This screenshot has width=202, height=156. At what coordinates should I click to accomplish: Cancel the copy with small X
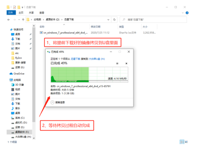[126, 63]
